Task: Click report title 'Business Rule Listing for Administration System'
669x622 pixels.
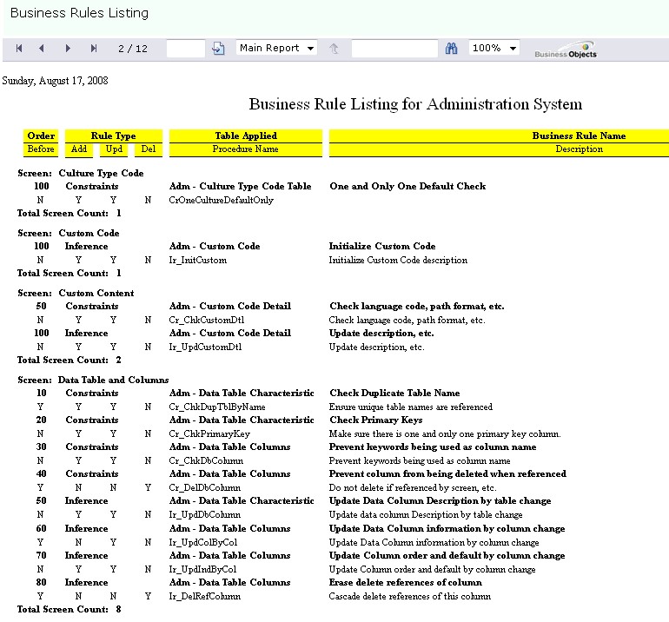Action: (x=415, y=104)
